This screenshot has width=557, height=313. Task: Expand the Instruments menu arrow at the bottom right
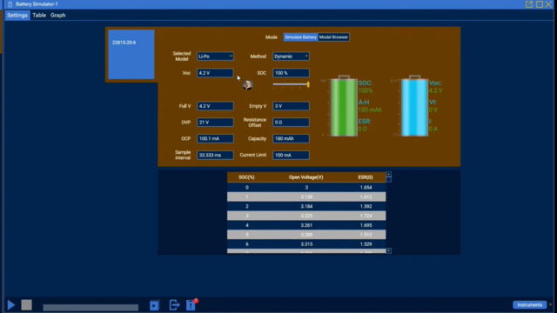(550, 305)
